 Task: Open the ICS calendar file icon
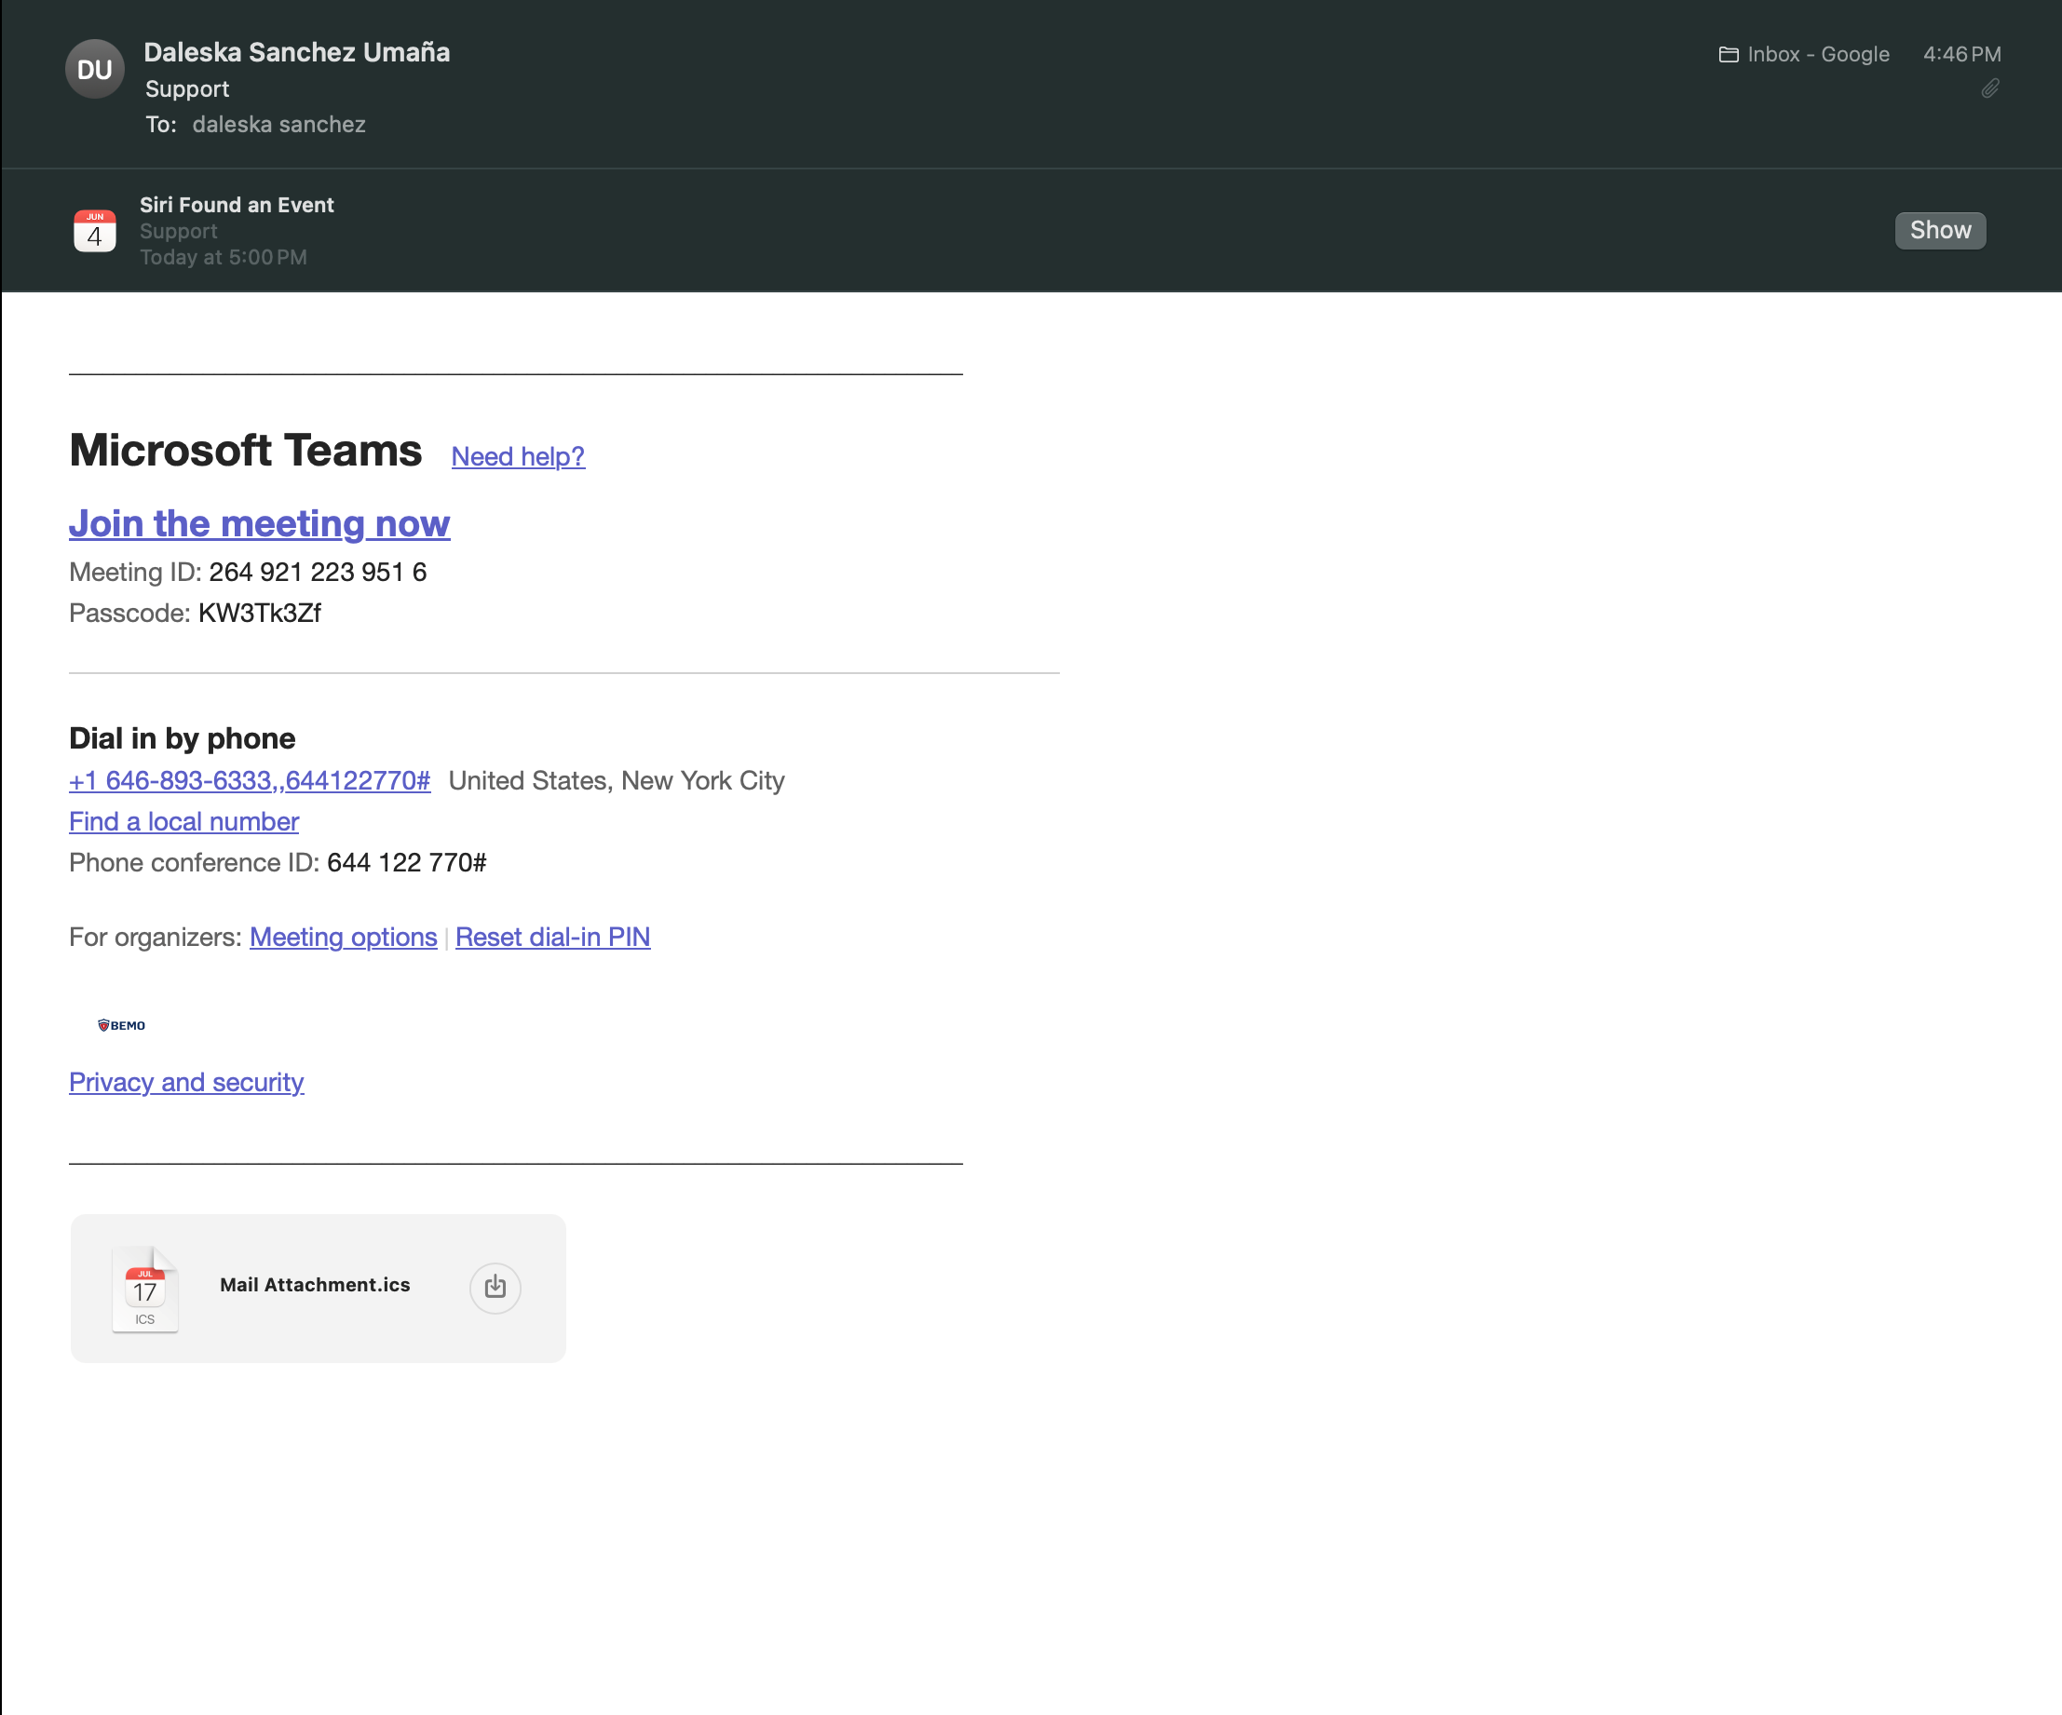[x=145, y=1288]
